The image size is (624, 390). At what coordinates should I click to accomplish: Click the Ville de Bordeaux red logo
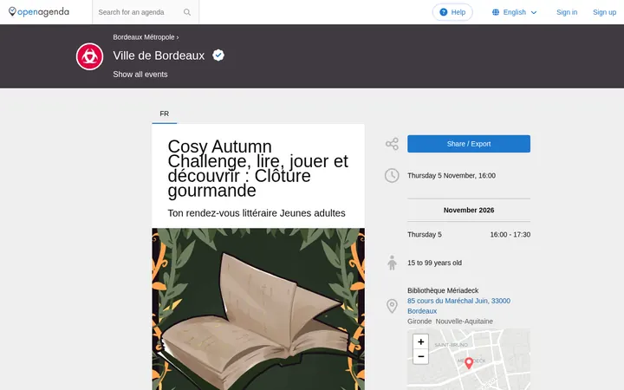[x=89, y=56]
